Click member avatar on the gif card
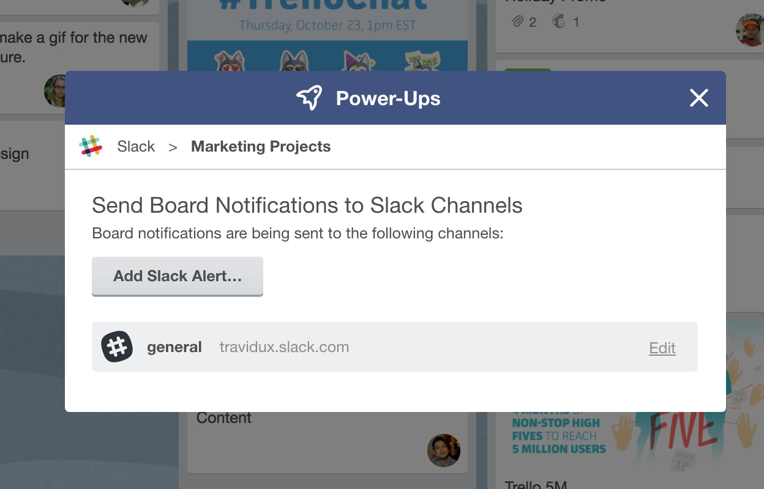Screen dimensions: 764x489 (x=55, y=90)
